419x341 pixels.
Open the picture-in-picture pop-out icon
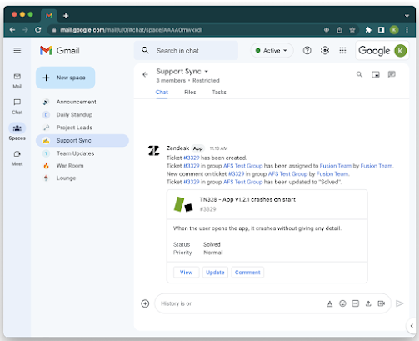(x=376, y=74)
